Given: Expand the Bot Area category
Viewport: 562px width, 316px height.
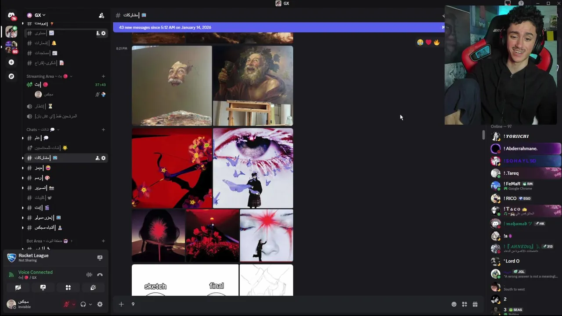Looking at the screenshot, I should (49, 241).
